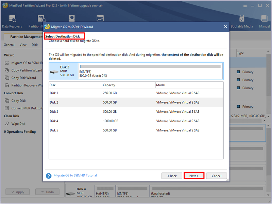Screen dimensions: 272x204
Task: Click the Space Analyzer toolbar icon
Action: (100, 18)
